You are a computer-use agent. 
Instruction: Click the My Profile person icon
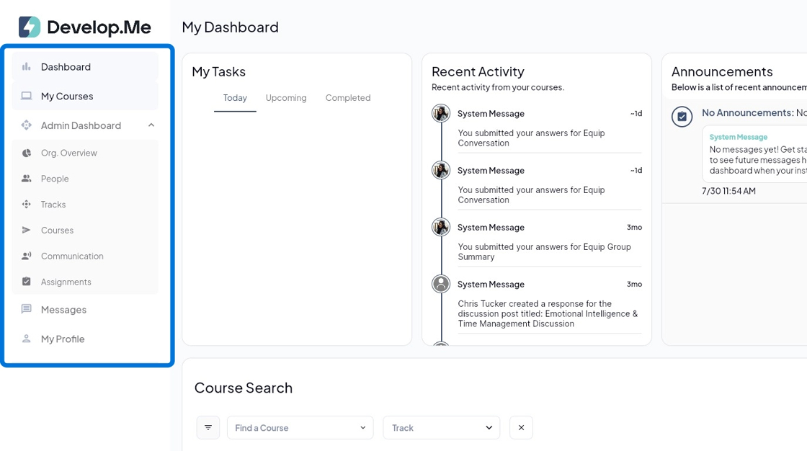pos(27,339)
